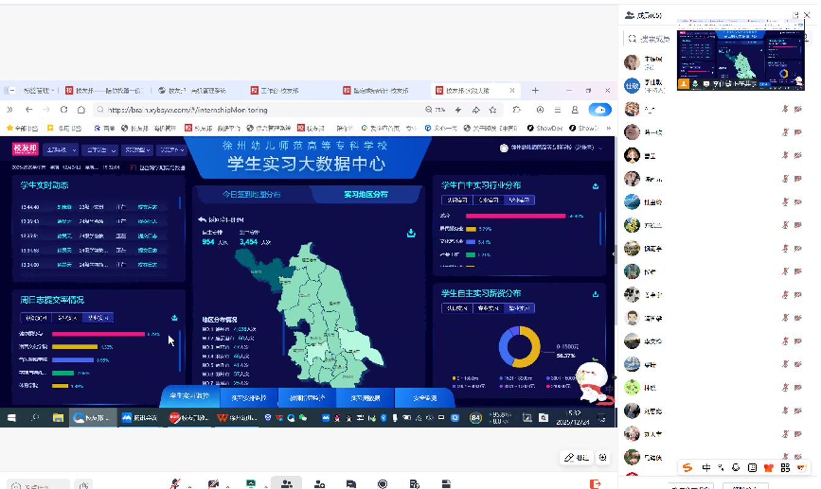Screen dimensions: 821x489
Task: Open first dropdown beside the 校友邦 logo
Action: (62, 150)
